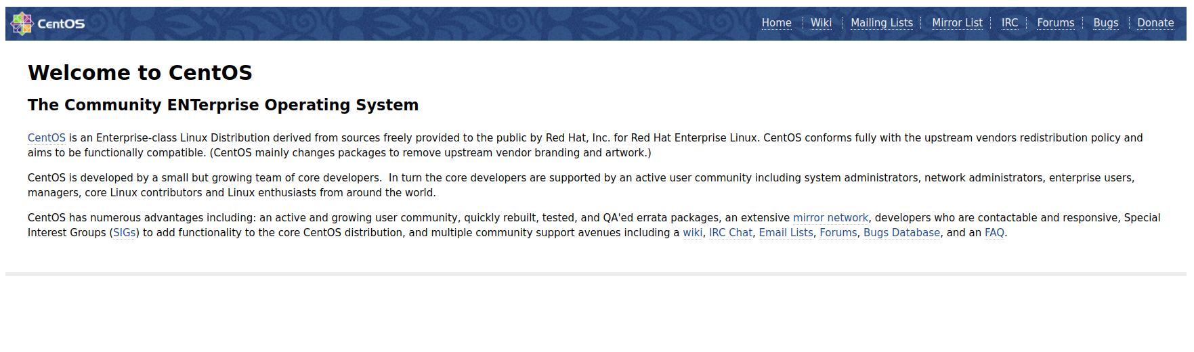
Task: Open Mailing Lists in the header
Action: [881, 23]
